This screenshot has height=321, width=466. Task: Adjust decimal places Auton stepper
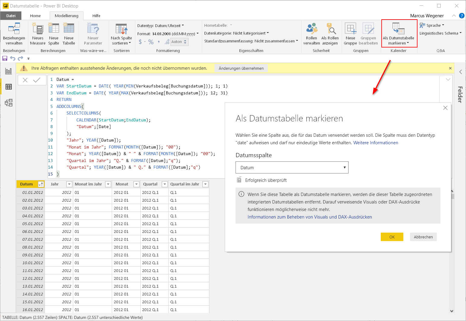(x=185, y=42)
